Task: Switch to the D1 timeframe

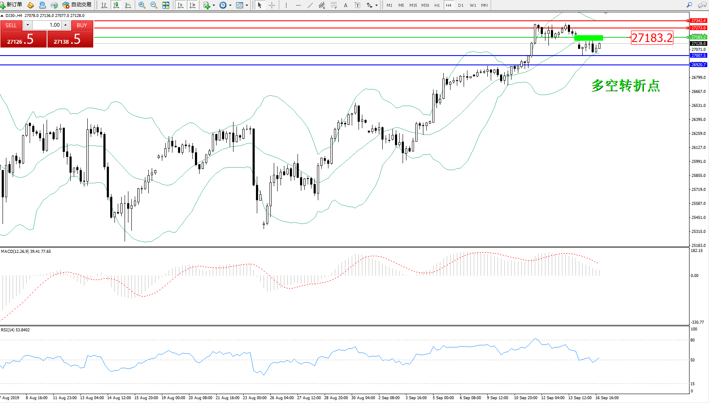Action: coord(461,5)
